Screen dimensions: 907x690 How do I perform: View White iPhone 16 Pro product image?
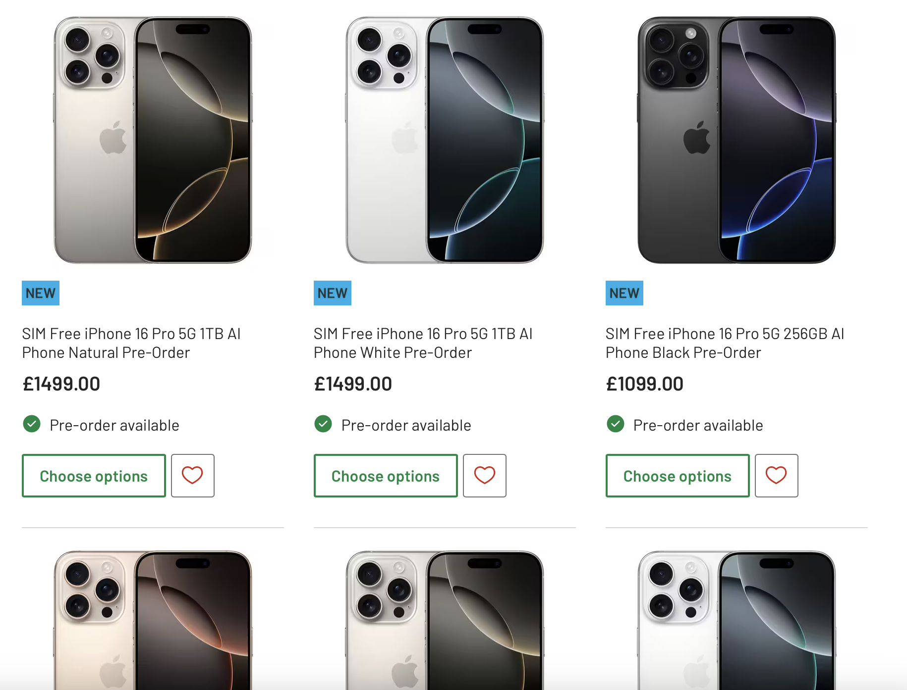(x=445, y=140)
